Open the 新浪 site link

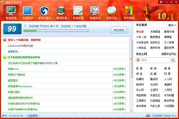coord(153,68)
